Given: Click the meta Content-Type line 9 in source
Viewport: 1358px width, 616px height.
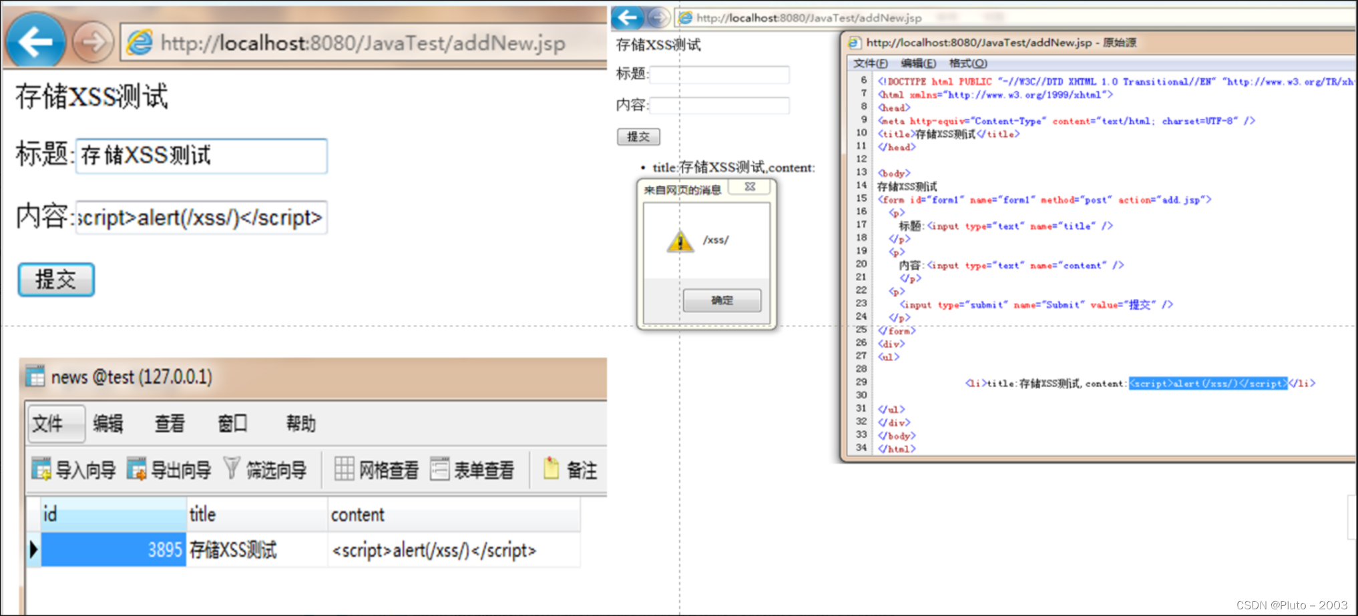Looking at the screenshot, I should (x=1066, y=121).
